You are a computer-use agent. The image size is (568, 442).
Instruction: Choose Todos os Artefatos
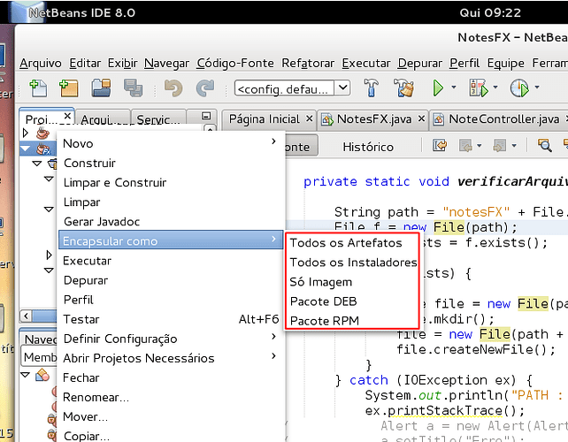pos(352,242)
